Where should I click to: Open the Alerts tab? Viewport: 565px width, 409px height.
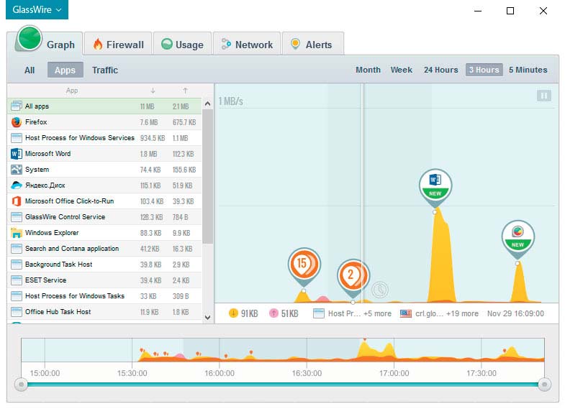pos(312,45)
